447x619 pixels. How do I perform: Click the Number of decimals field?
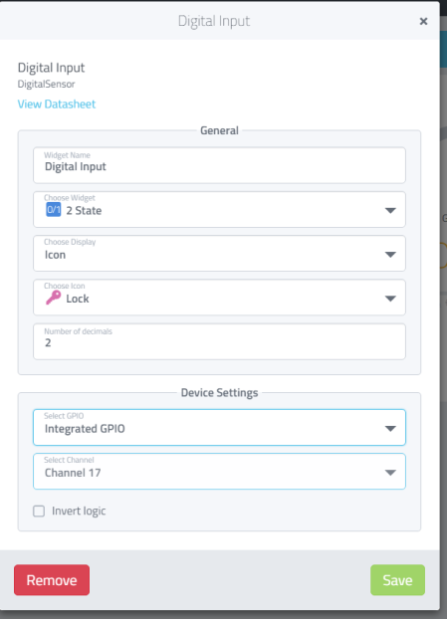click(219, 341)
